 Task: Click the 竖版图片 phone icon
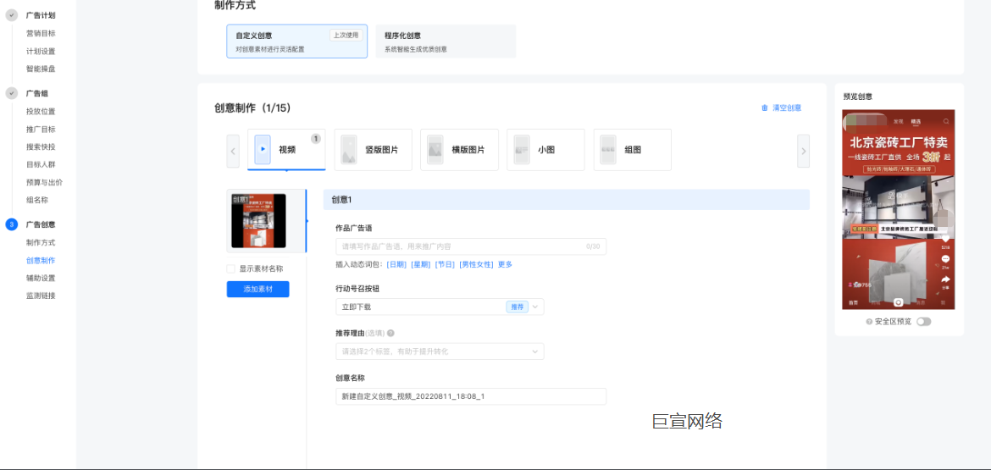click(349, 150)
